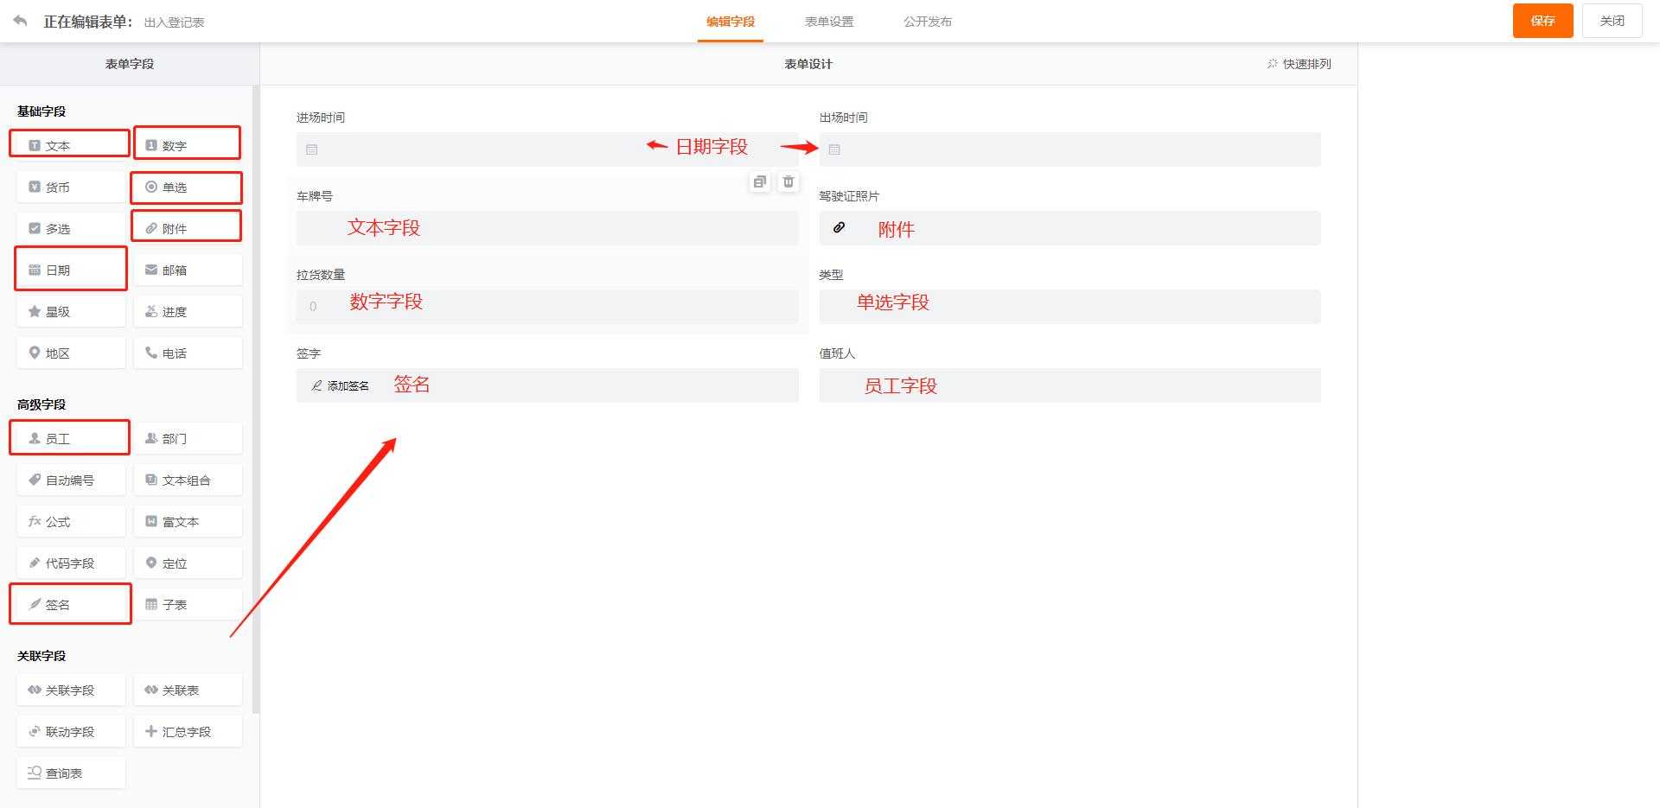This screenshot has height=808, width=1660.
Task: Select the 公式 field type
Action: tap(70, 521)
